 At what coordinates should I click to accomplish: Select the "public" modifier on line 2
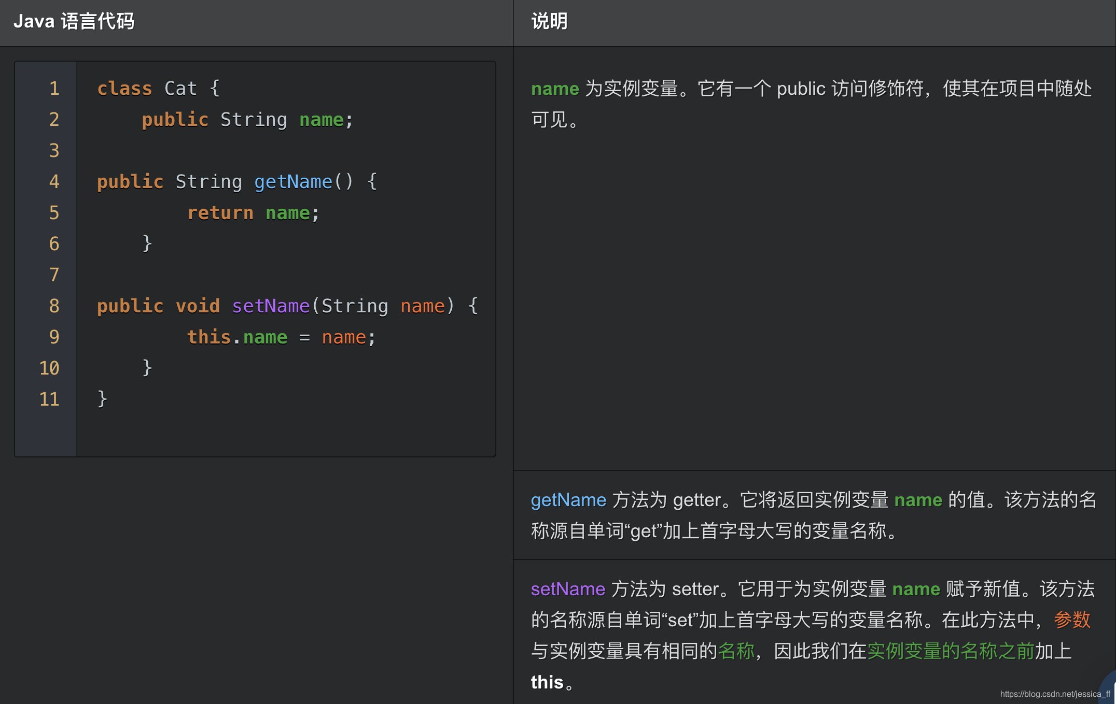click(x=174, y=119)
